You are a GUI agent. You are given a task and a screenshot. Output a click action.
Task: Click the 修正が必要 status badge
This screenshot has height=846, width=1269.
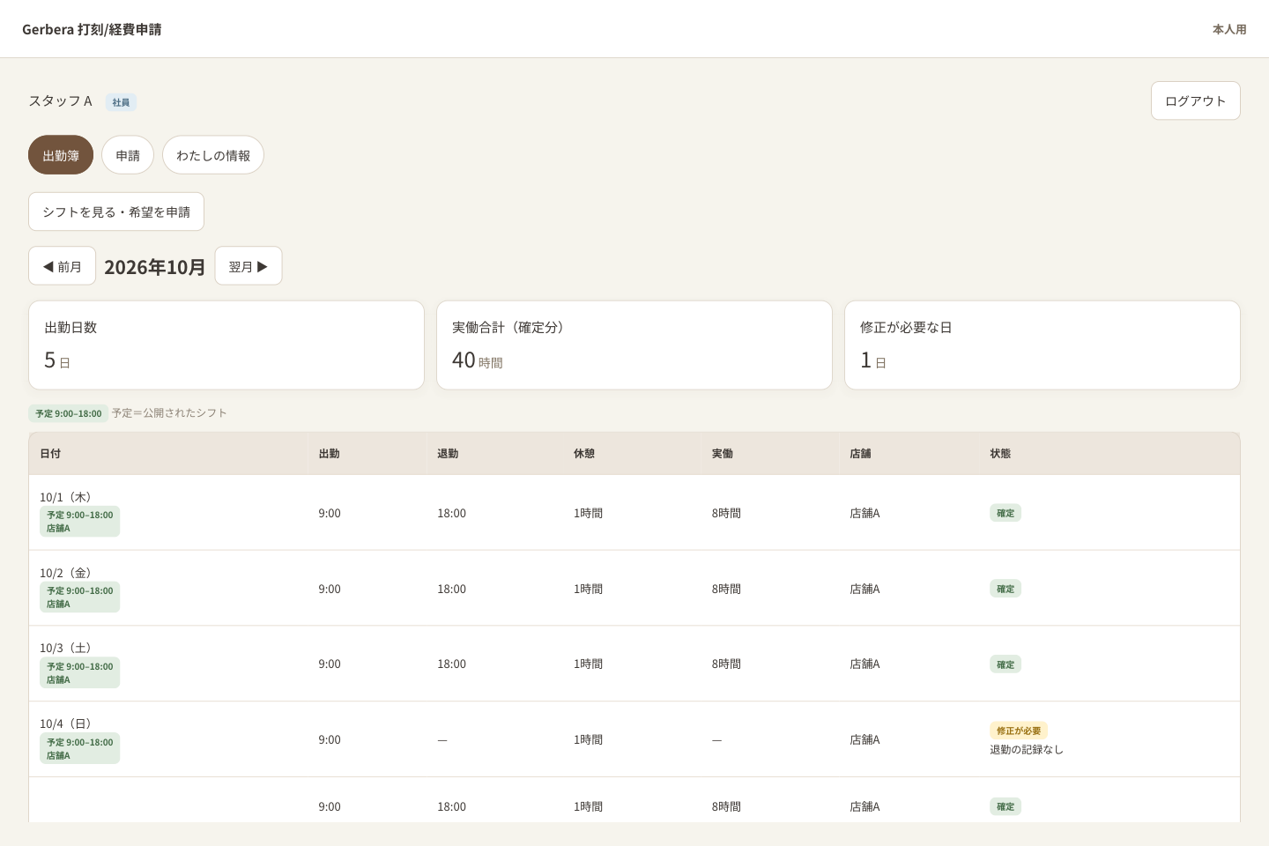pyautogui.click(x=1019, y=731)
